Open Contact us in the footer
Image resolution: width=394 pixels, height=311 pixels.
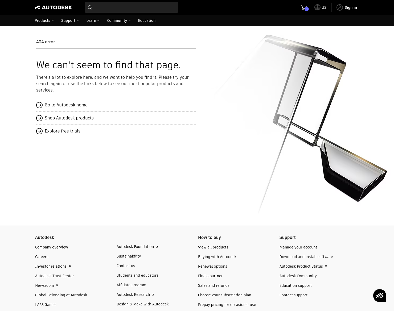[126, 266]
